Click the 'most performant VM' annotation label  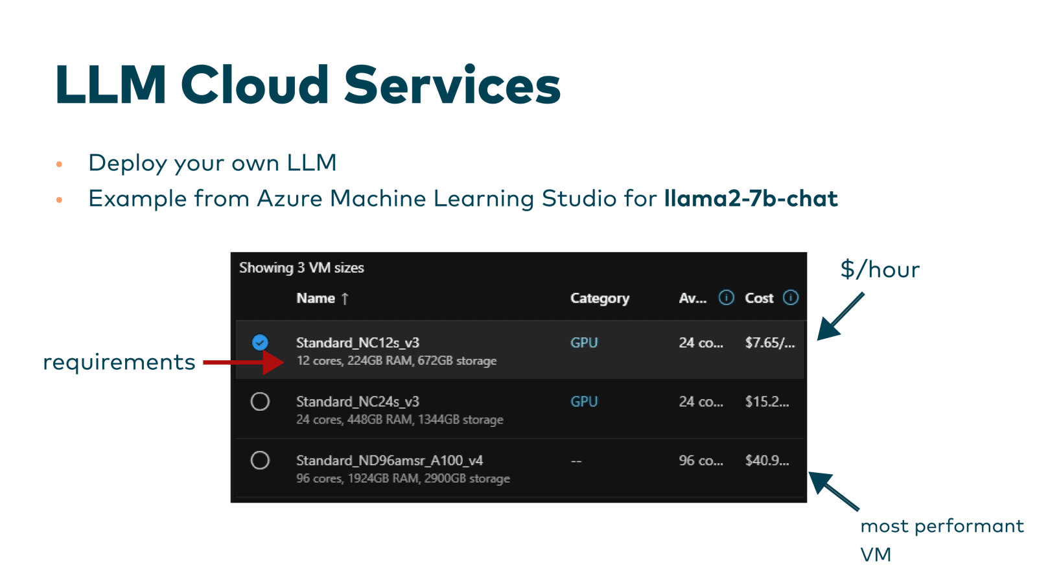click(942, 540)
